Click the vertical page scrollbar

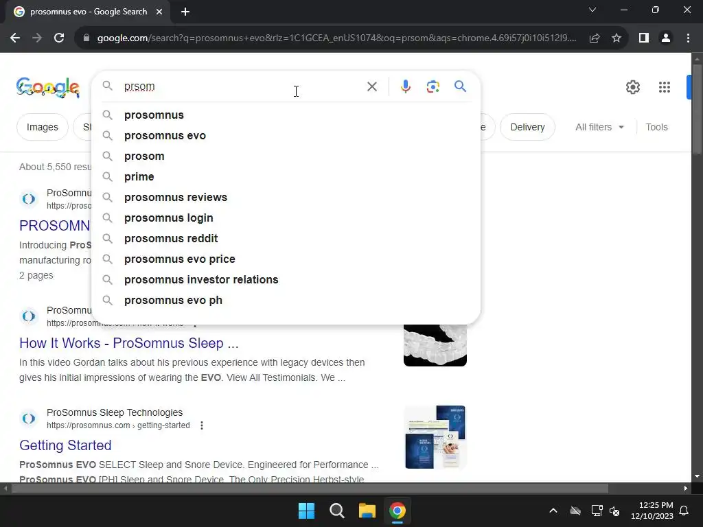tap(697, 110)
